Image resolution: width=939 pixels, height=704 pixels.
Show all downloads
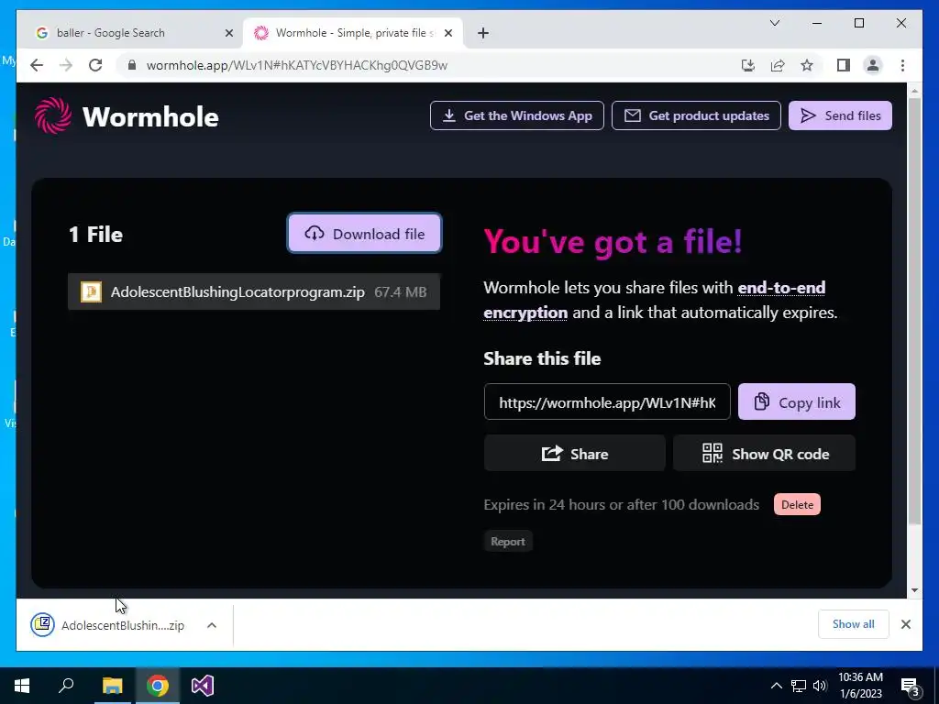[854, 623]
